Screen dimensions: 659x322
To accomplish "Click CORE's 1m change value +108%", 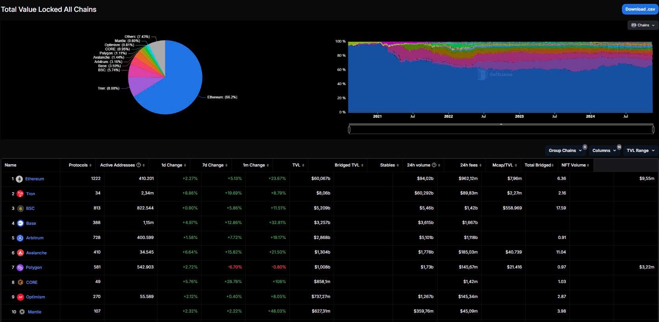I will (x=279, y=282).
